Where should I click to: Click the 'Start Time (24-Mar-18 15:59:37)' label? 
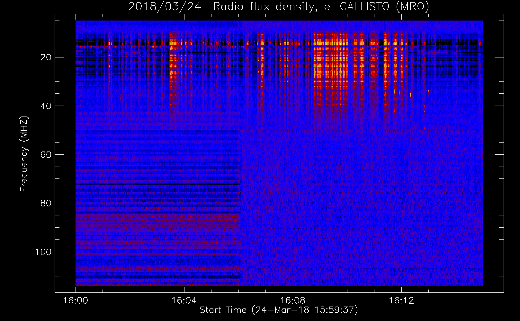279,310
